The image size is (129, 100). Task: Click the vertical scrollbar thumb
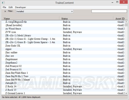[x=126, y=25]
